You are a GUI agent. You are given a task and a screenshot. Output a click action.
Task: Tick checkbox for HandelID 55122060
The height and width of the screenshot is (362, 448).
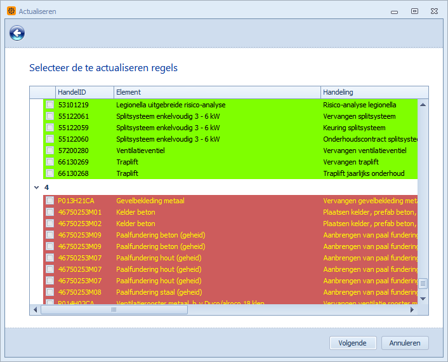click(49, 138)
